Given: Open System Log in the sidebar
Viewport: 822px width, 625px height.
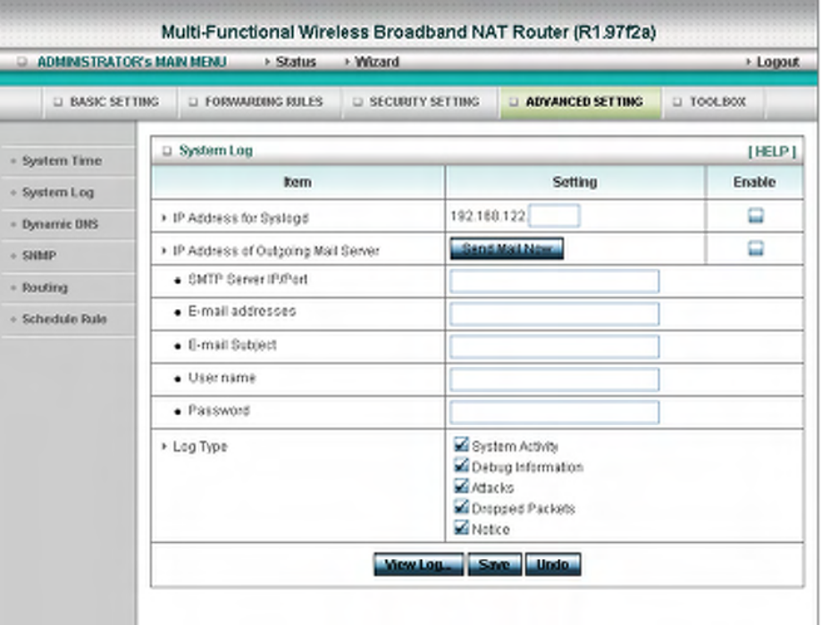Looking at the screenshot, I should coord(58,193).
